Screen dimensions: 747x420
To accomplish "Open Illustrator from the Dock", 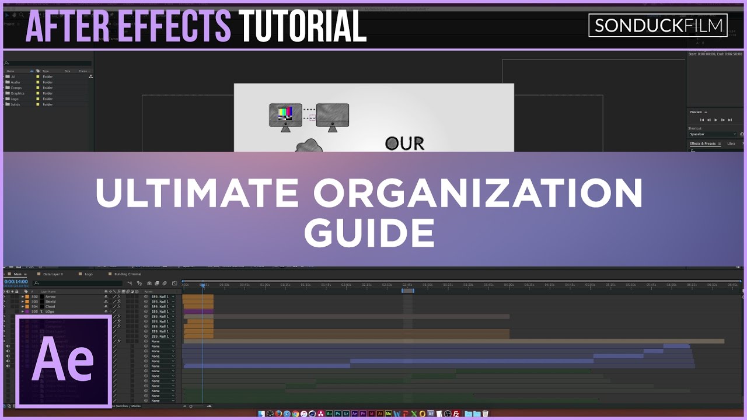I will click(380, 414).
